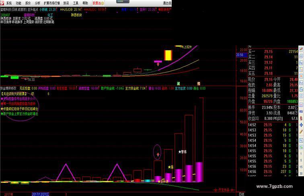Open the 功能 menu

(x=18, y=3)
